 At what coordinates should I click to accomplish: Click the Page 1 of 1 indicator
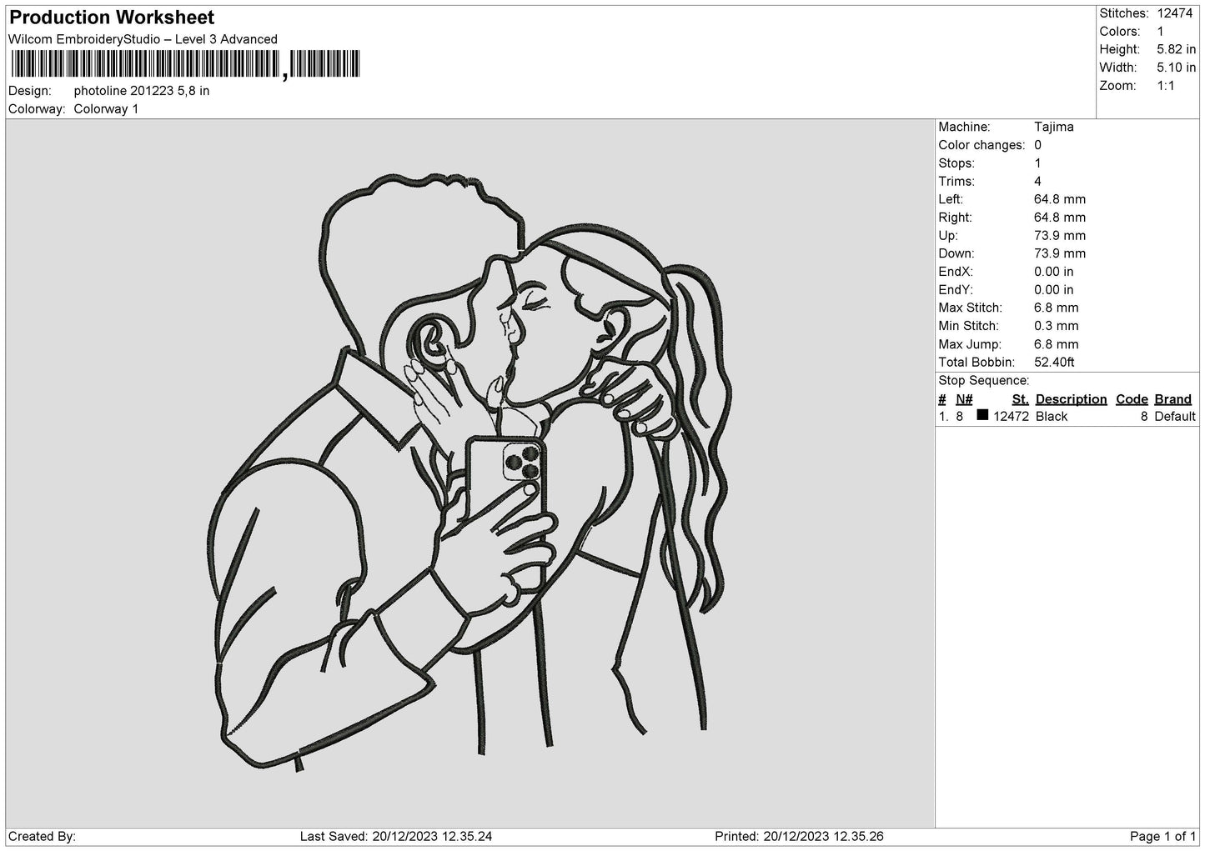(x=1162, y=836)
